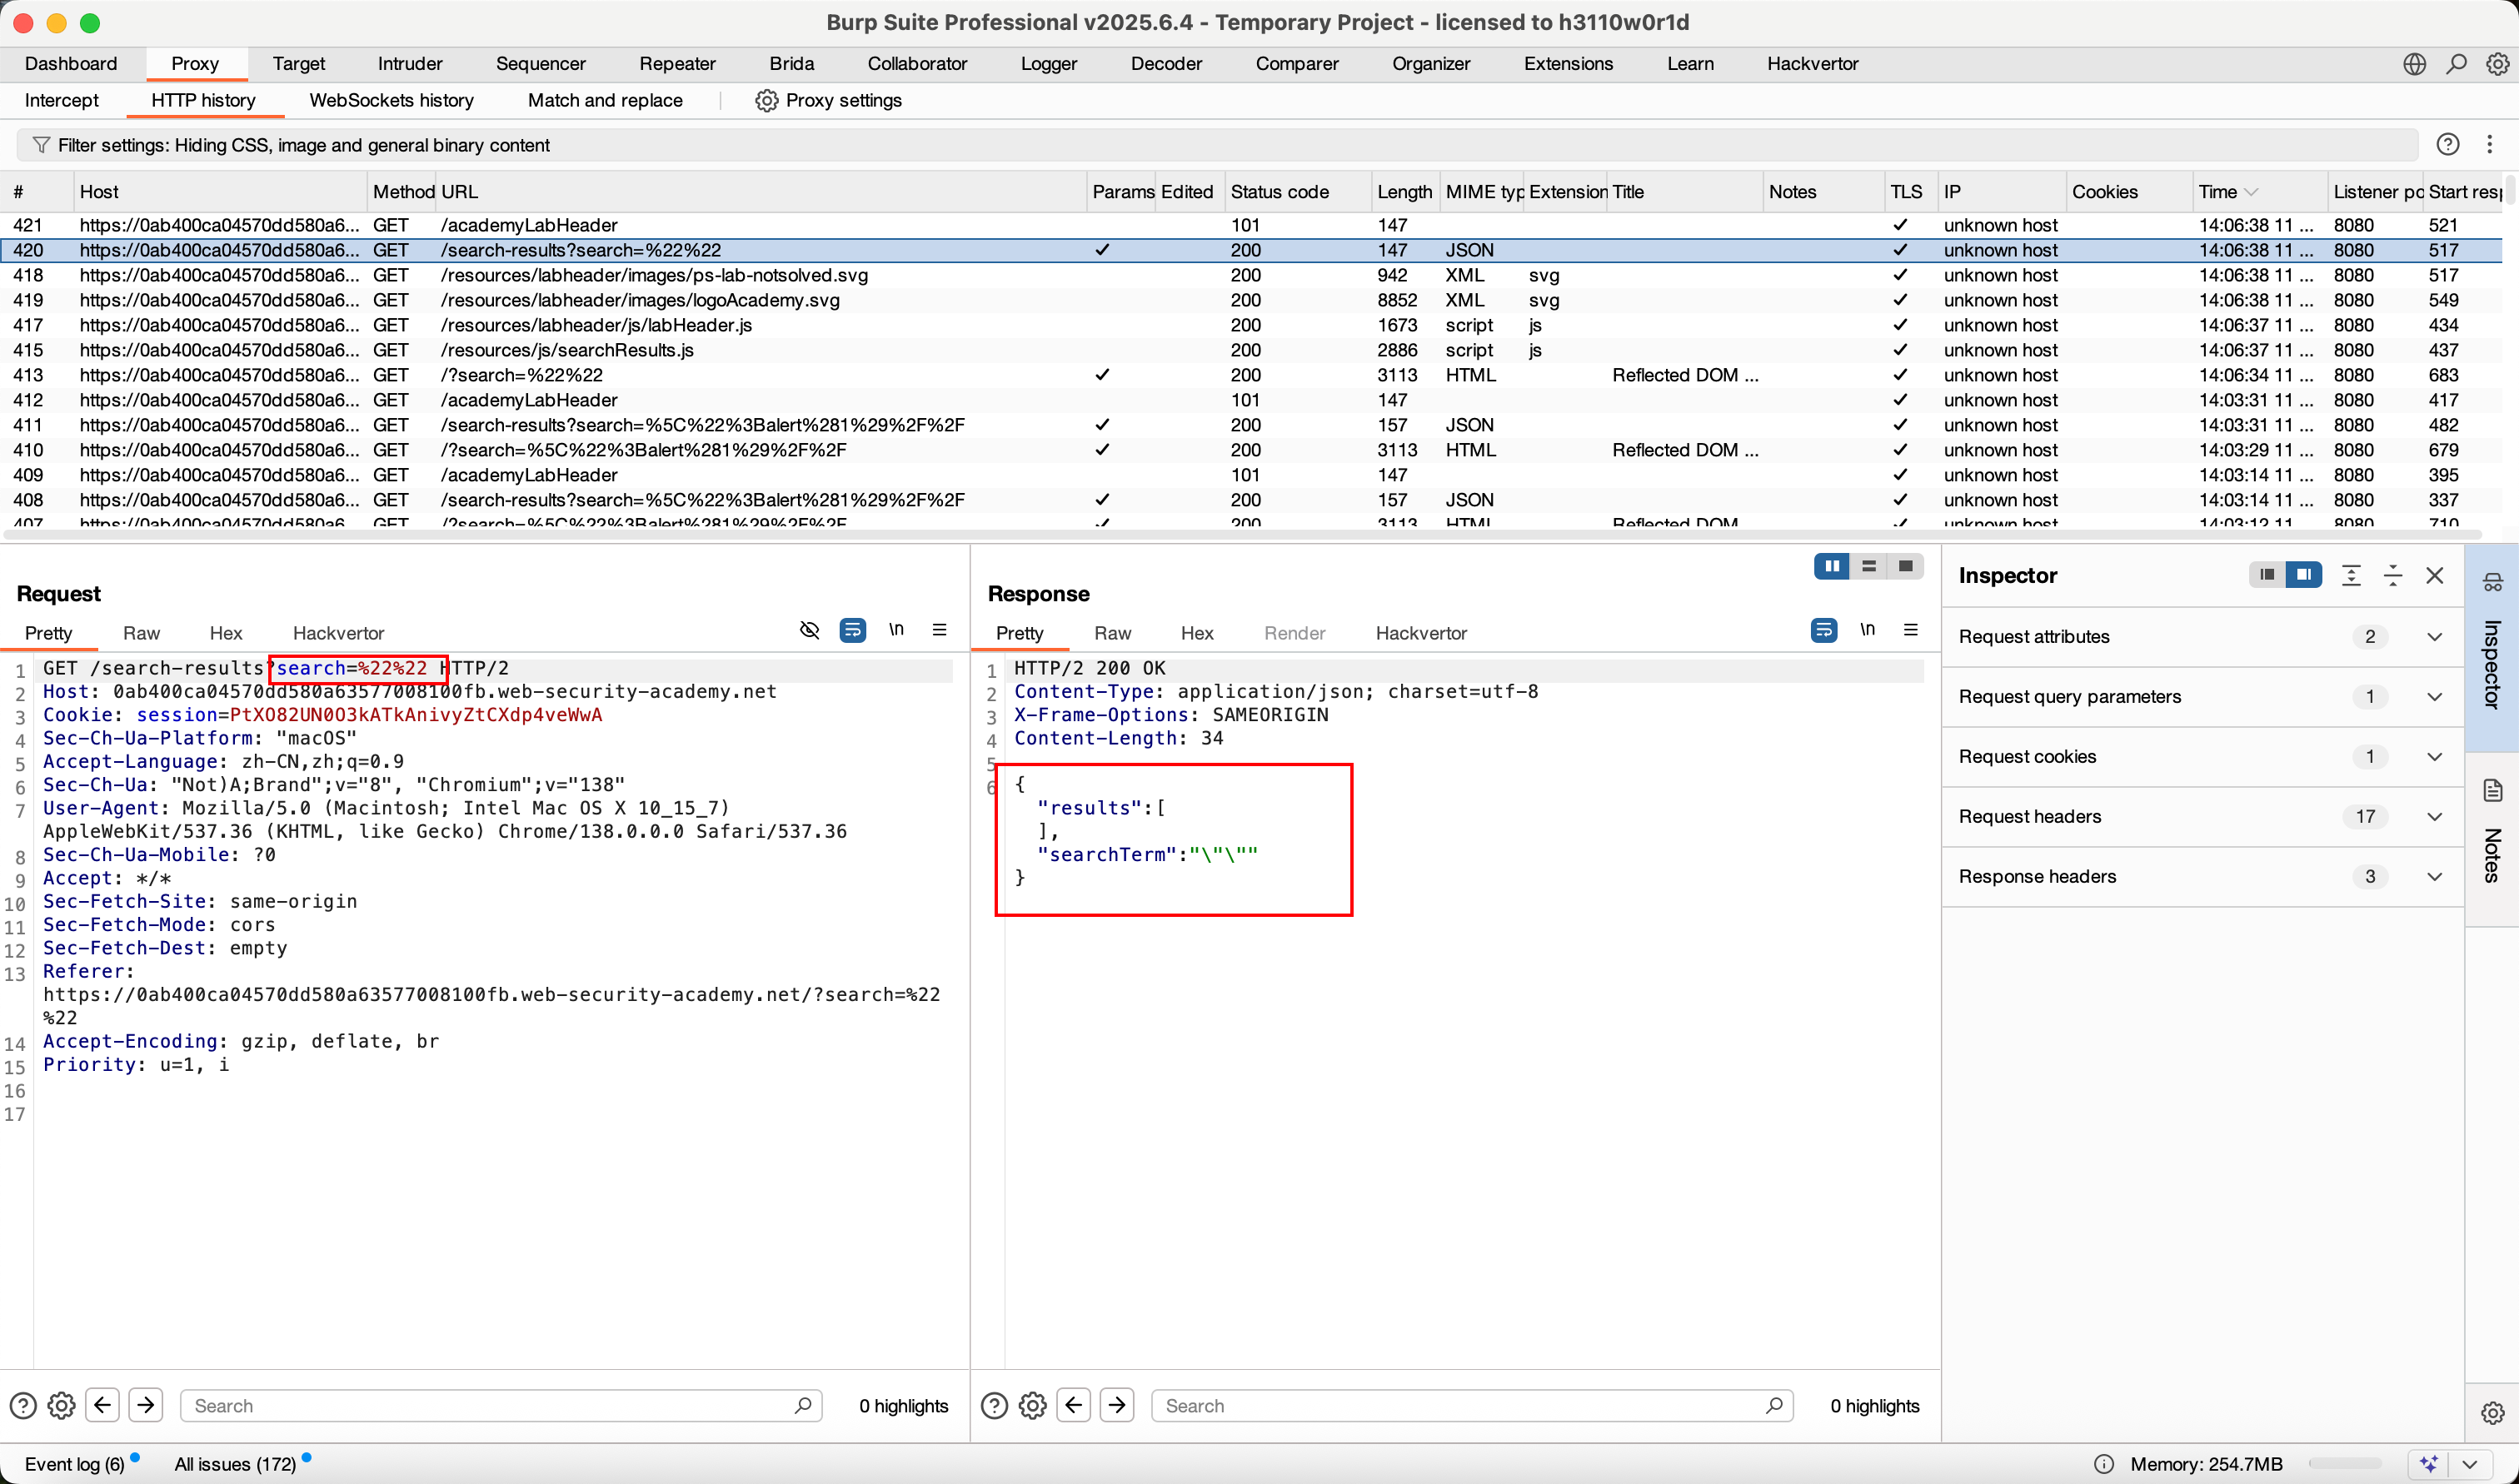Select stacked top-bottom request/response layout

[1868, 566]
